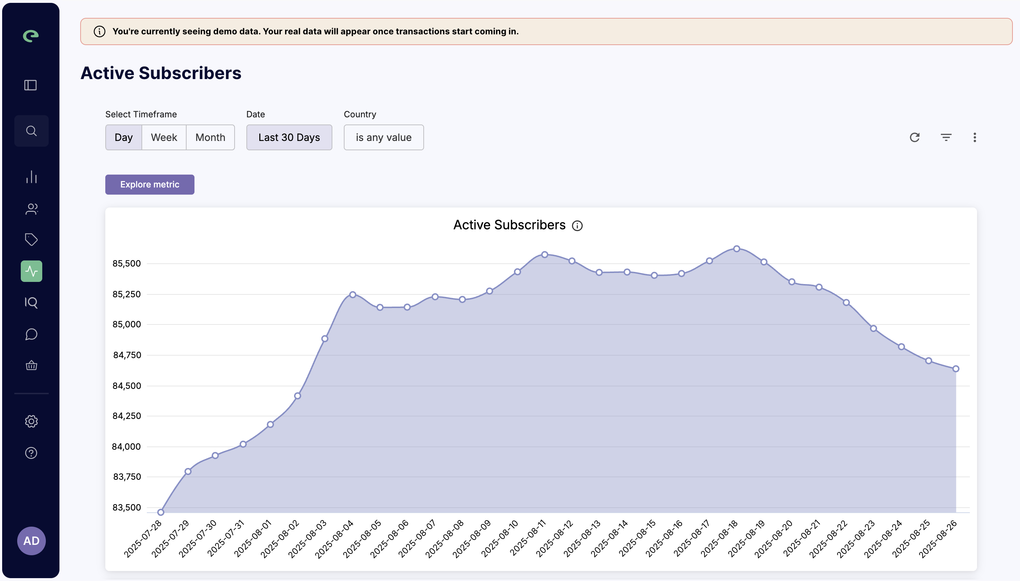The width and height of the screenshot is (1020, 581).
Task: Click the info icon in demo data banner
Action: tap(100, 31)
